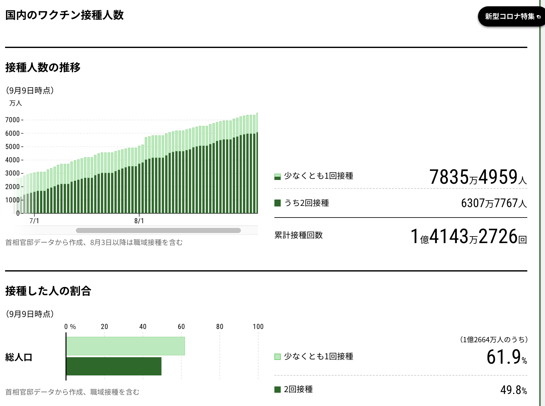Click the total 1億4143万2726回

[x=468, y=236]
